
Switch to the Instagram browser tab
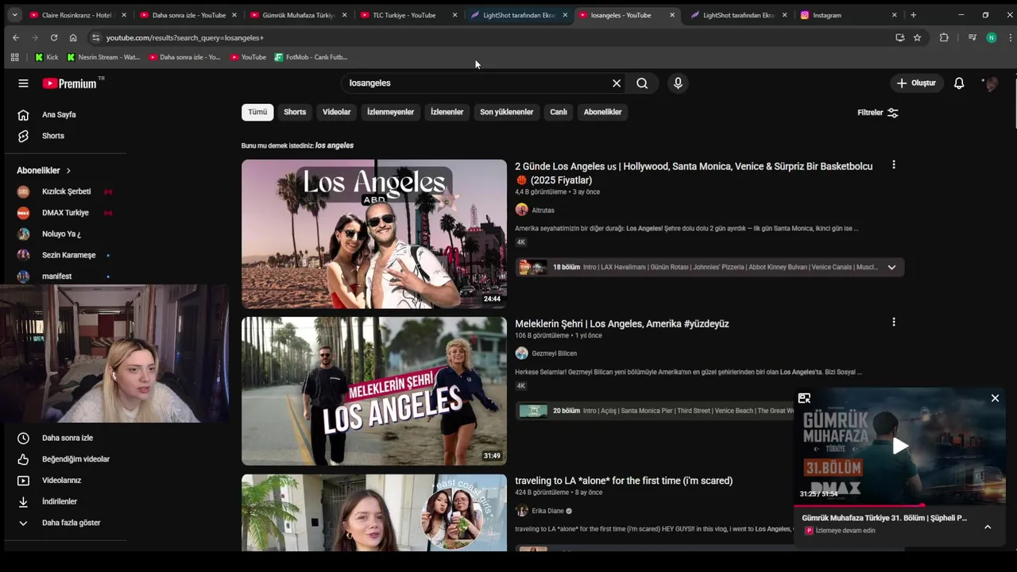(x=847, y=15)
